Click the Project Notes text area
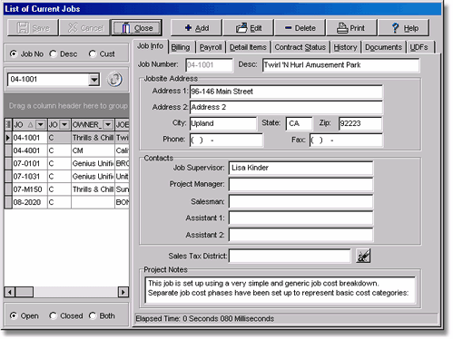Screen dimensions: 453x339 click(x=281, y=290)
